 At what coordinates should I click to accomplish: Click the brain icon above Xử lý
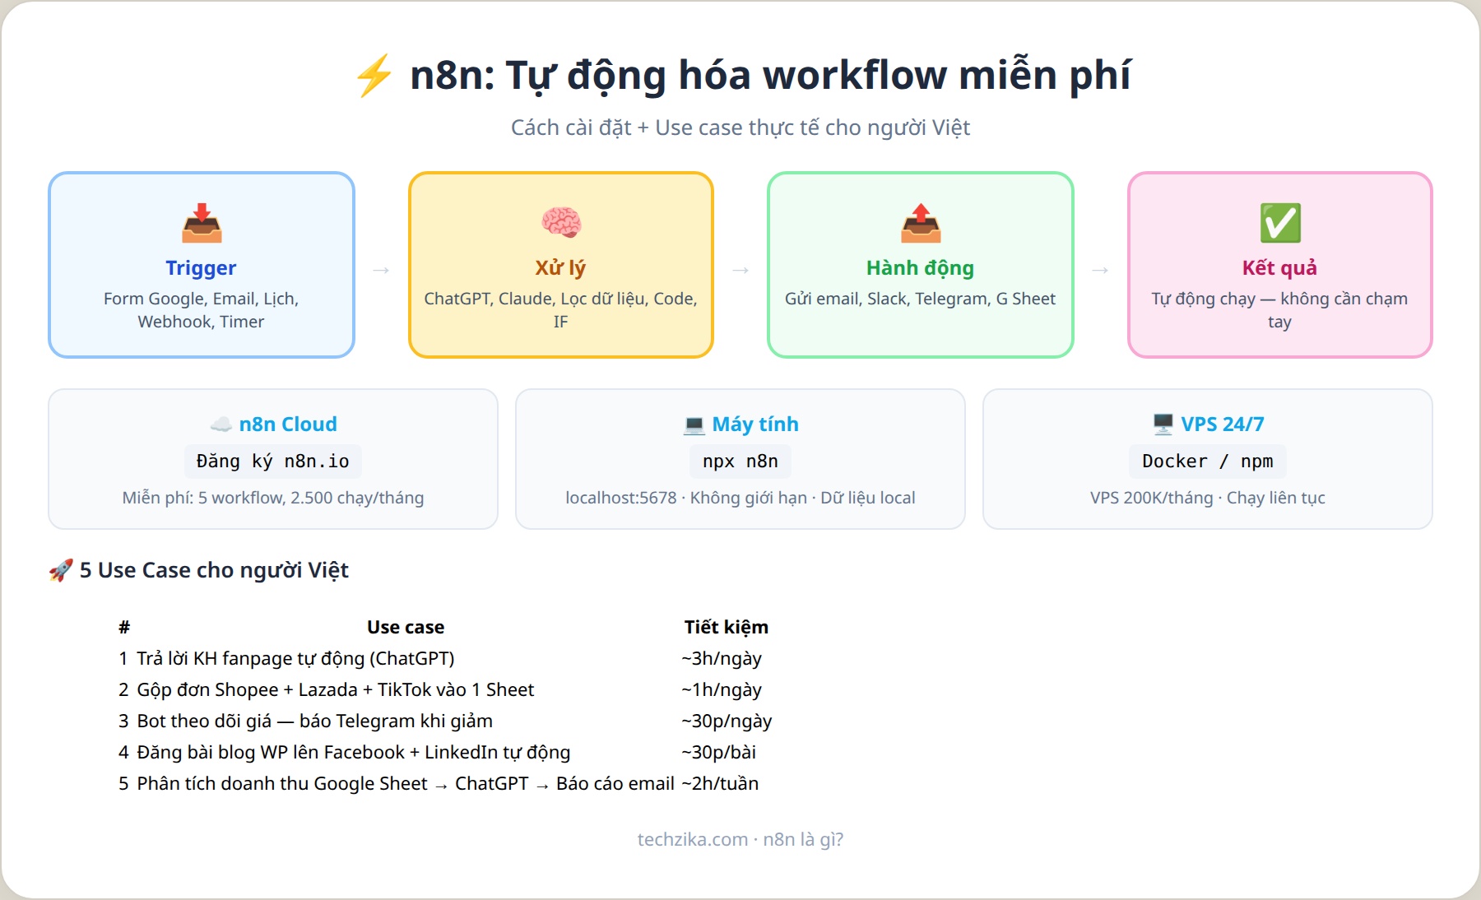pos(561,223)
